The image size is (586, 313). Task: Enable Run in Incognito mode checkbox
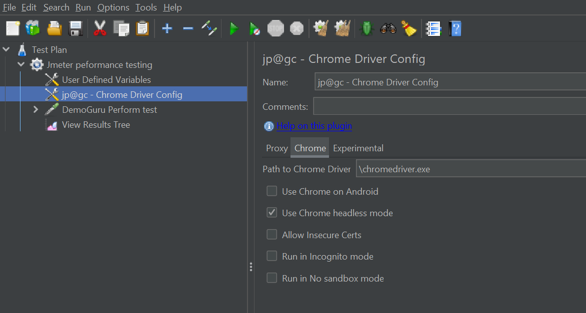[272, 256]
